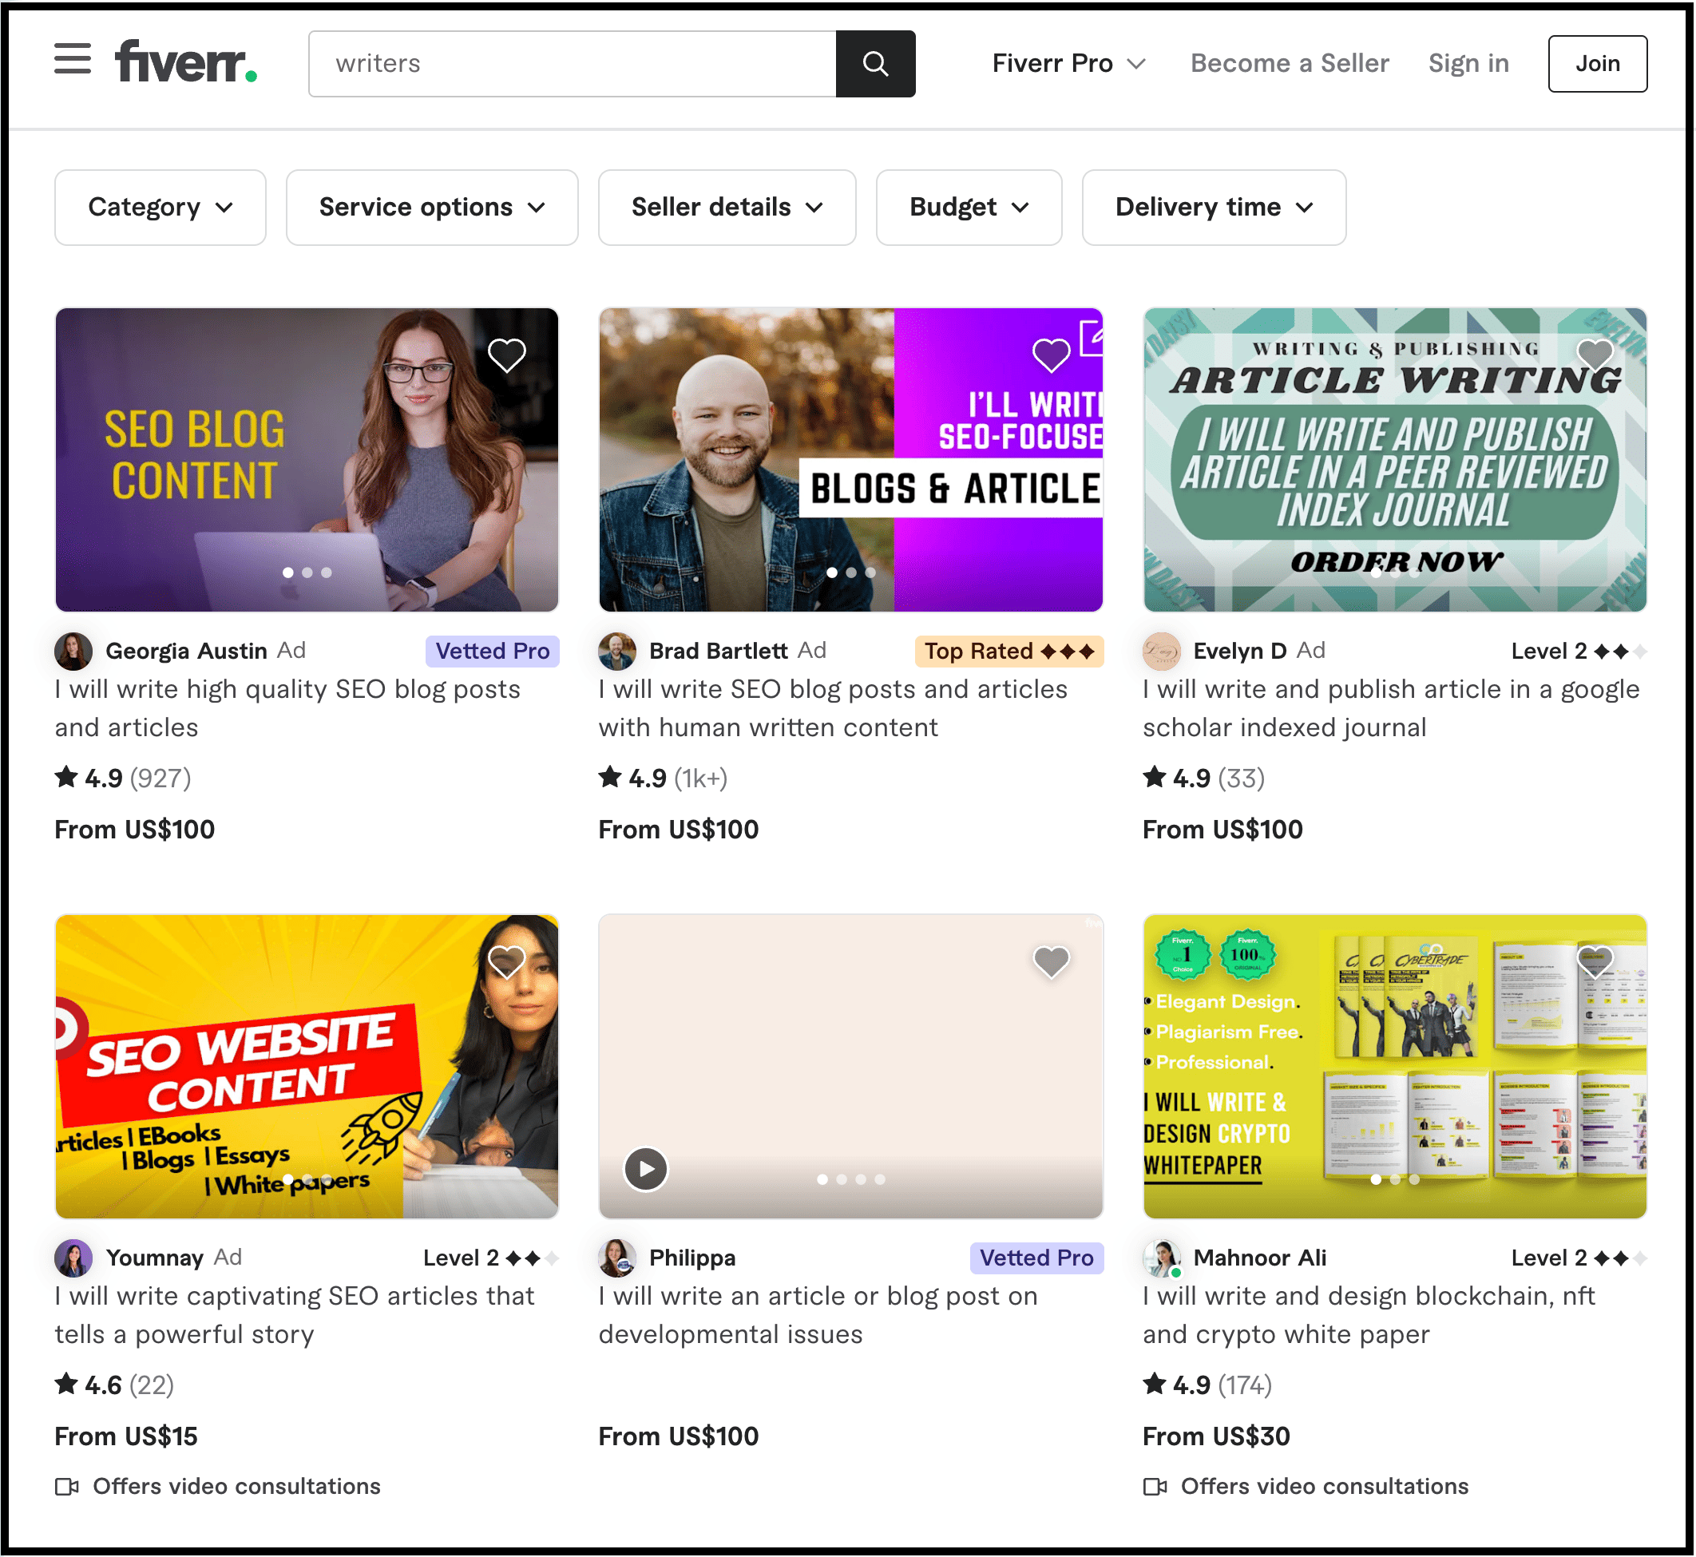The image size is (1696, 1557).
Task: Click Brad Bartlett's profile avatar
Action: pyautogui.click(x=616, y=652)
